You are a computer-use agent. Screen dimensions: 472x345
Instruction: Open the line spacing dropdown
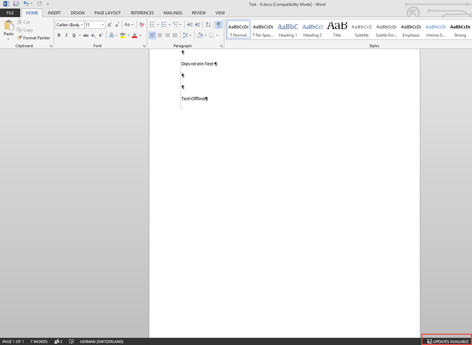click(187, 35)
